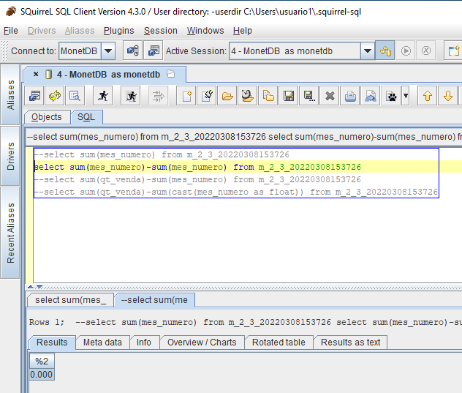462x393 pixels.
Task: Open the Overview / Charts tab
Action: 202,343
